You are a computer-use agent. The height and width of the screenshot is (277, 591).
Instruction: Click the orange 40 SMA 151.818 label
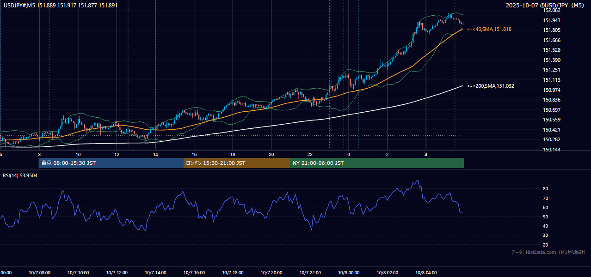pyautogui.click(x=489, y=29)
